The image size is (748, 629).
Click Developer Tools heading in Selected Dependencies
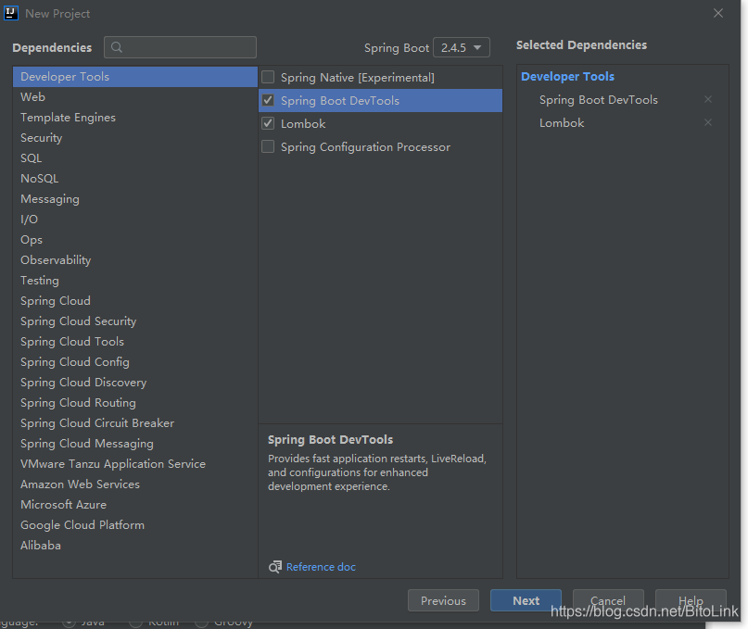point(567,76)
